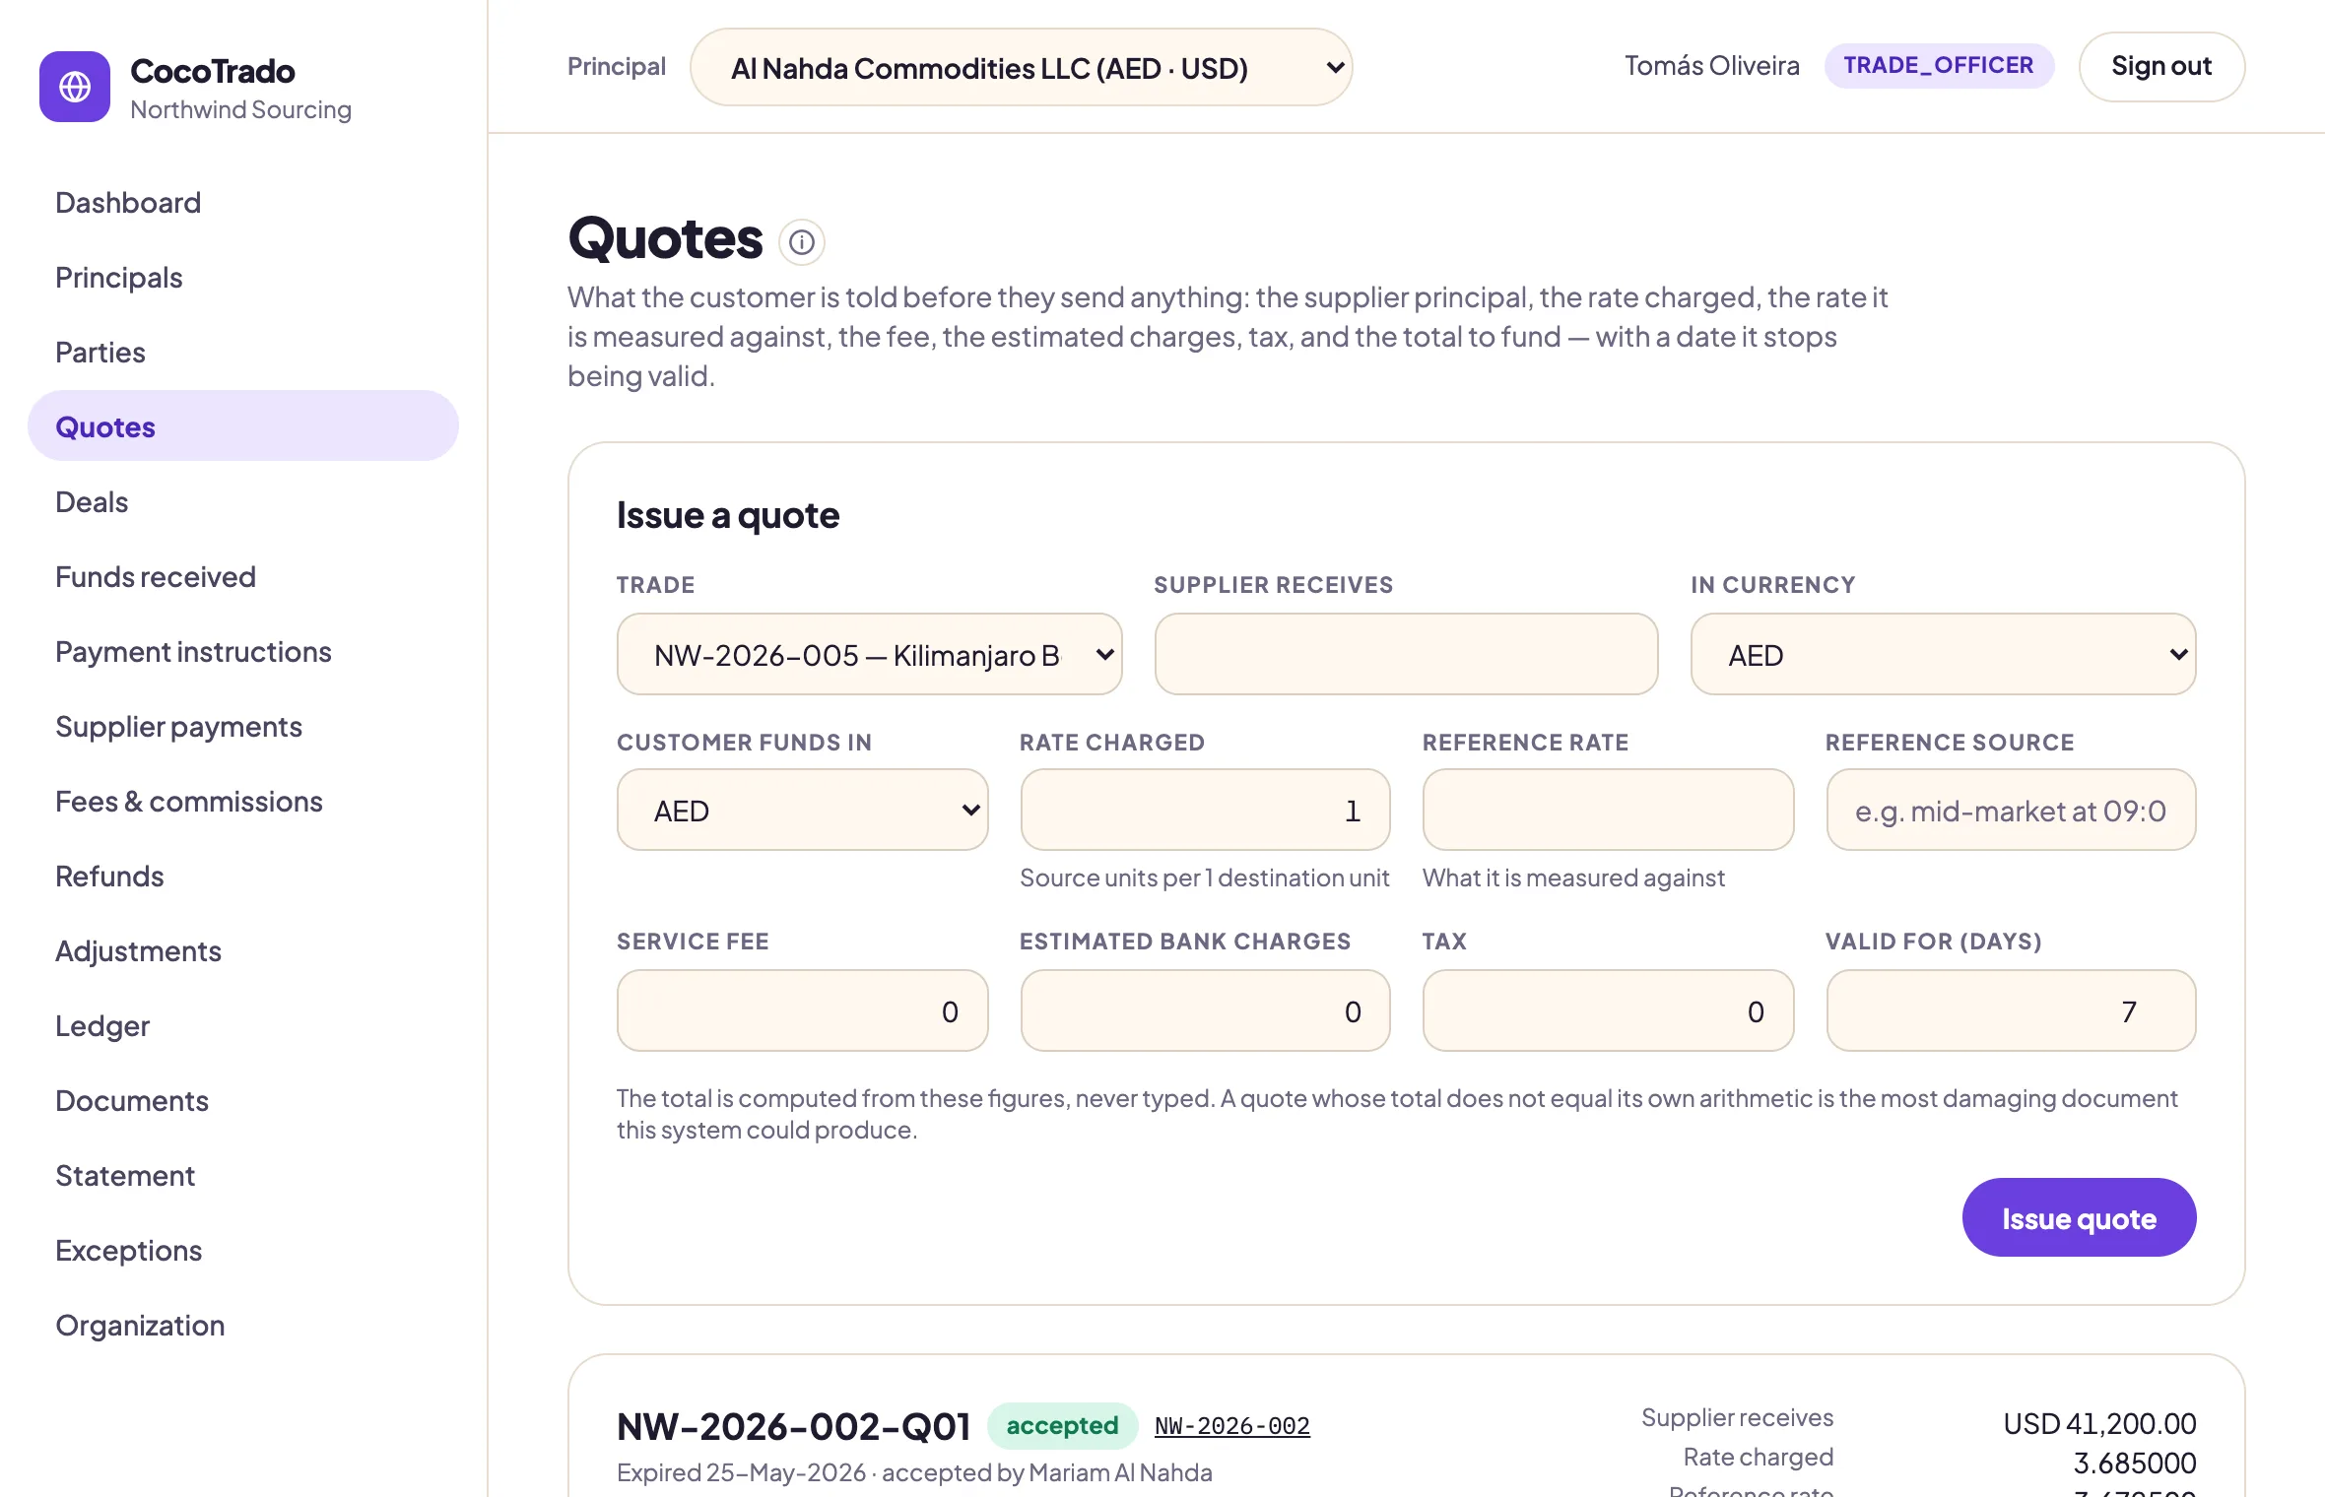Click the user name Tomás Oliveira
2325x1497 pixels.
[x=1711, y=66]
